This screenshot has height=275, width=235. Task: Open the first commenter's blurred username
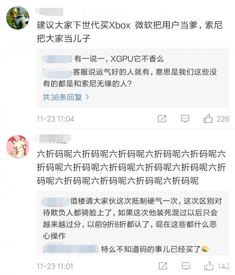[50, 12]
